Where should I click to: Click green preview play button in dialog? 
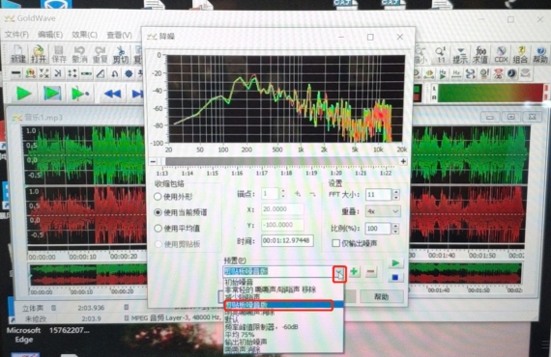point(395,263)
